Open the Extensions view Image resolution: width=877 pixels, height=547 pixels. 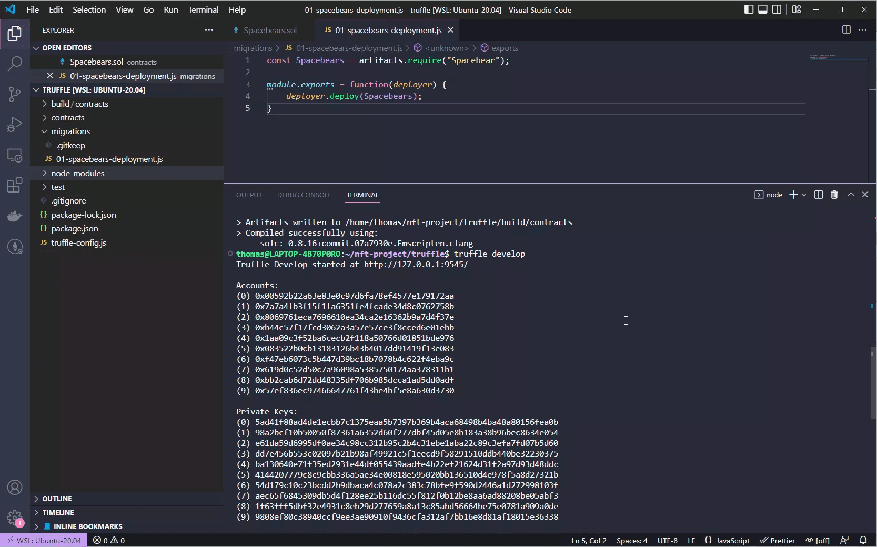15,185
